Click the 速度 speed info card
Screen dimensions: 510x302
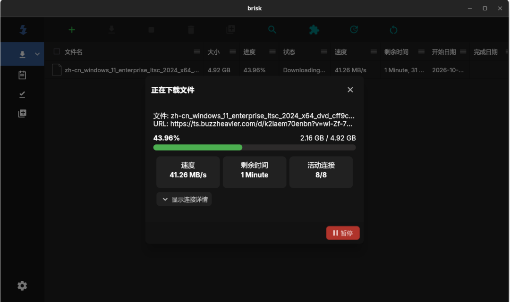(x=188, y=172)
